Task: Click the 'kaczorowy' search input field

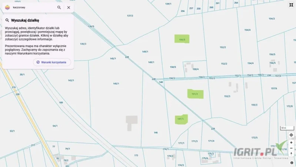Action: point(33,7)
